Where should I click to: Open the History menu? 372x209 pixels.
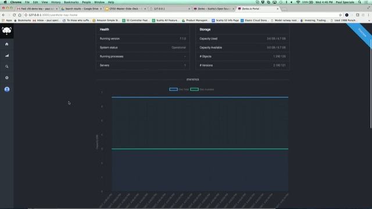coord(56,2)
